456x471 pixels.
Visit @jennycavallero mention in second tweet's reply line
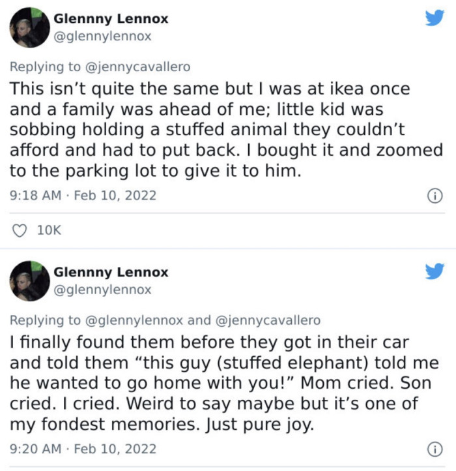(267, 320)
